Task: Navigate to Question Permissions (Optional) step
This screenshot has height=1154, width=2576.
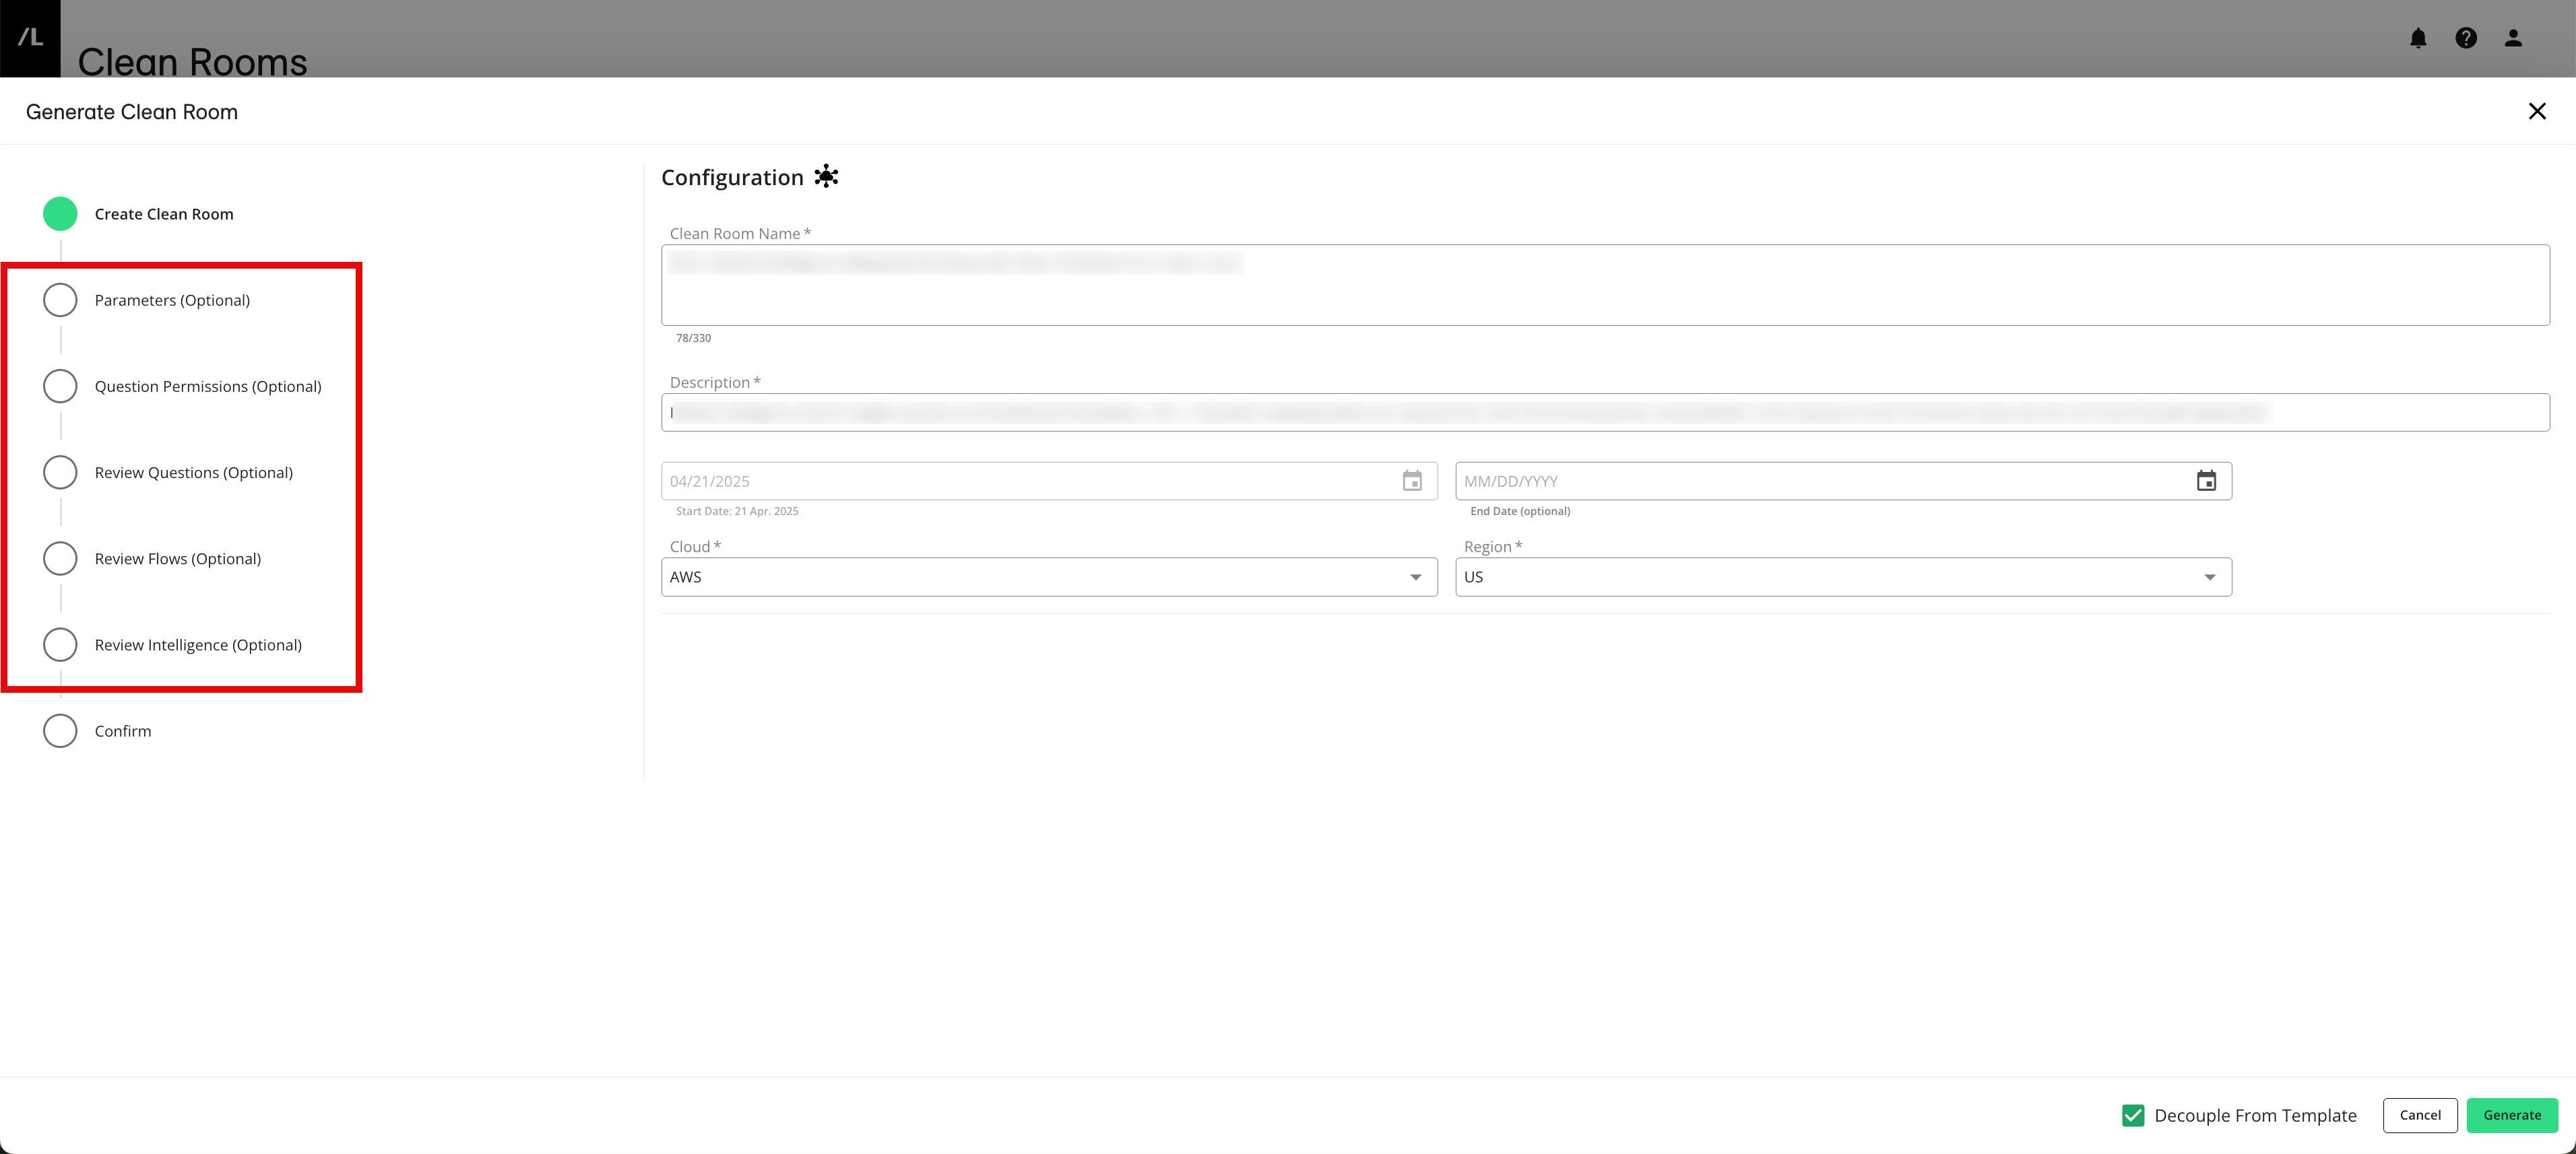Action: click(60, 386)
